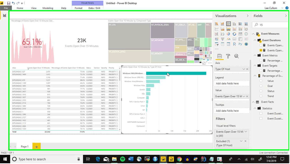The width and height of the screenshot is (290, 164).
Task: Collapse the Fields pane chevron
Action: coord(286,16)
